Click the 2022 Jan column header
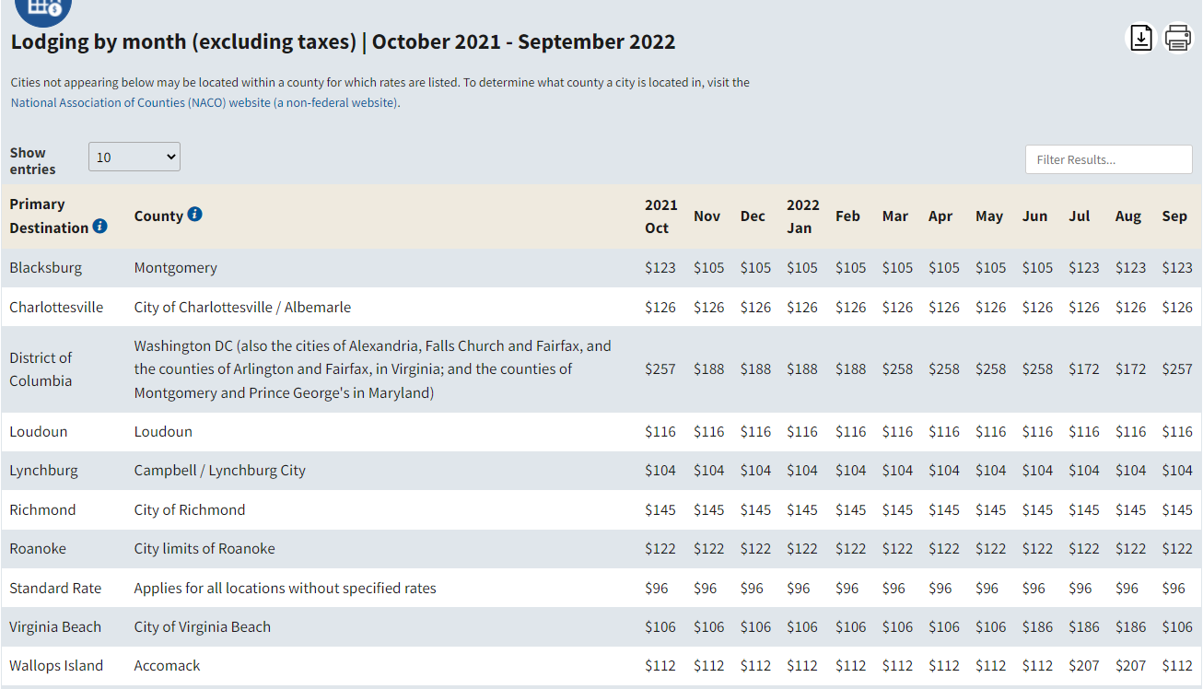This screenshot has height=689, width=1203. tap(802, 216)
